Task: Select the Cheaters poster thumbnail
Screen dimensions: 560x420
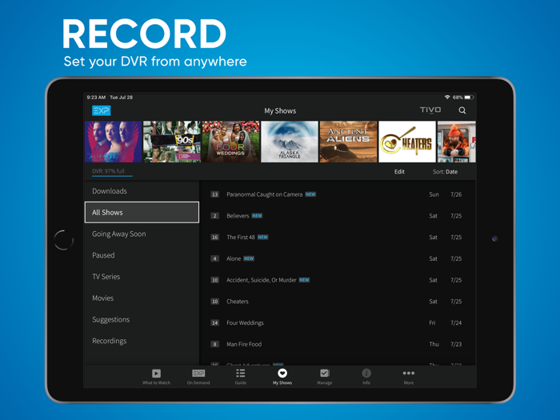Action: coord(407,142)
